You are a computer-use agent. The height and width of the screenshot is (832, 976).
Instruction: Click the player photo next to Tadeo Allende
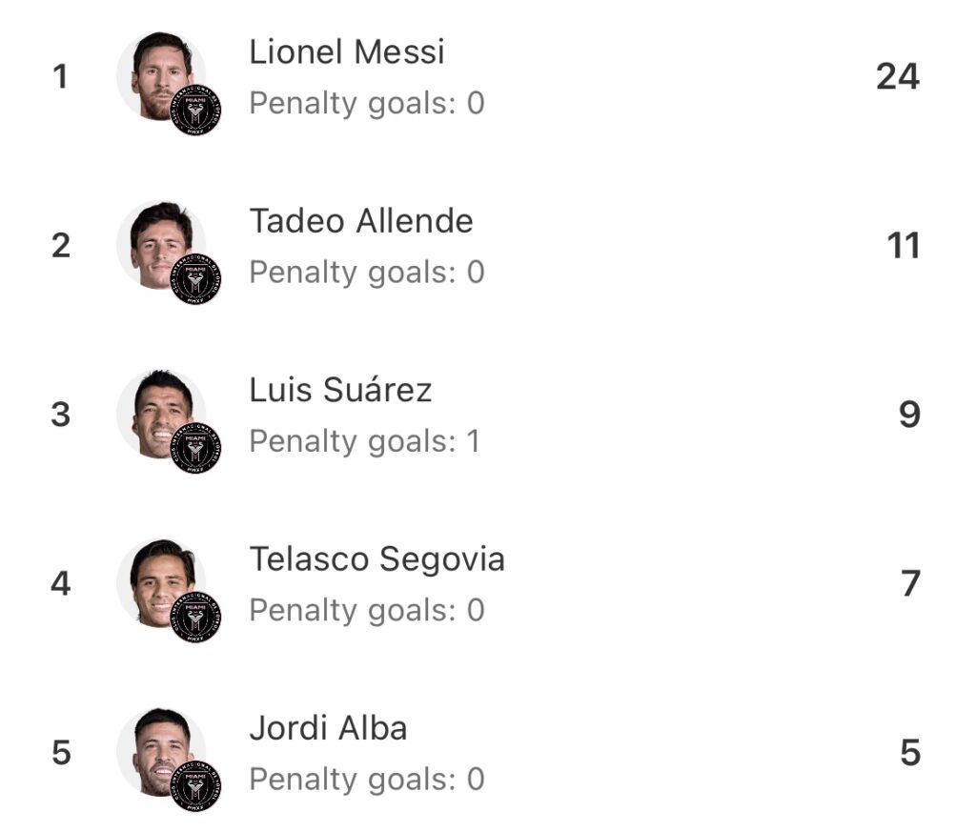coord(155,243)
